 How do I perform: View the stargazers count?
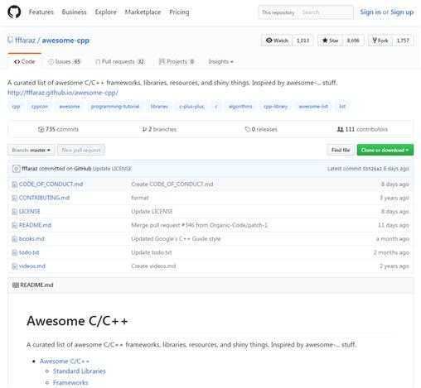(353, 41)
